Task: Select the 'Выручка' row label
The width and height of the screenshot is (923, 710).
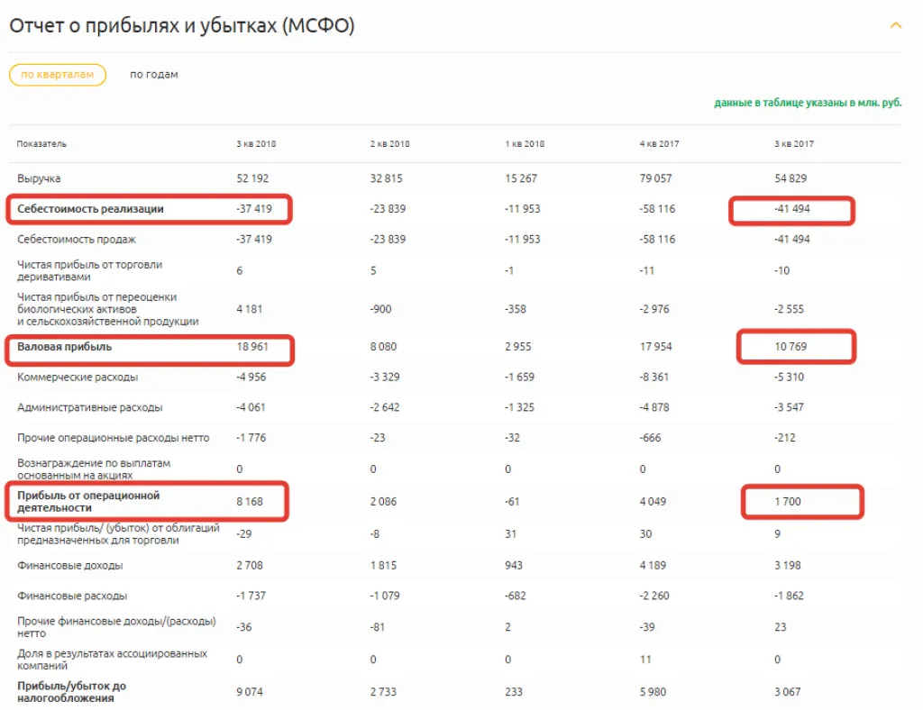Action: click(x=39, y=179)
